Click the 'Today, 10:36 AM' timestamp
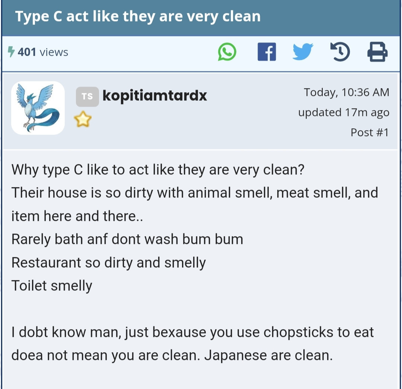Image resolution: width=402 pixels, height=389 pixels. pyautogui.click(x=347, y=92)
